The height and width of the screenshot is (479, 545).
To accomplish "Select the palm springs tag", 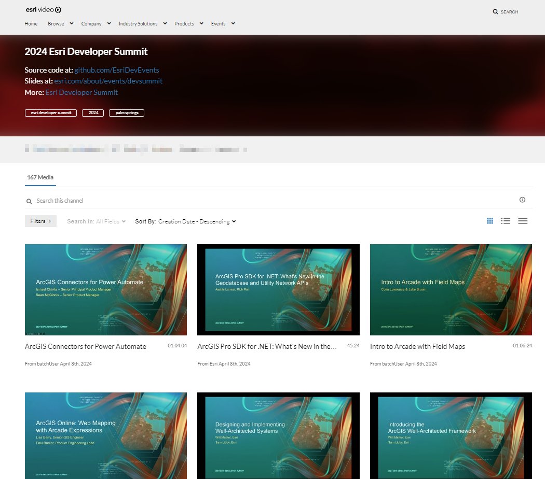I will [x=126, y=112].
